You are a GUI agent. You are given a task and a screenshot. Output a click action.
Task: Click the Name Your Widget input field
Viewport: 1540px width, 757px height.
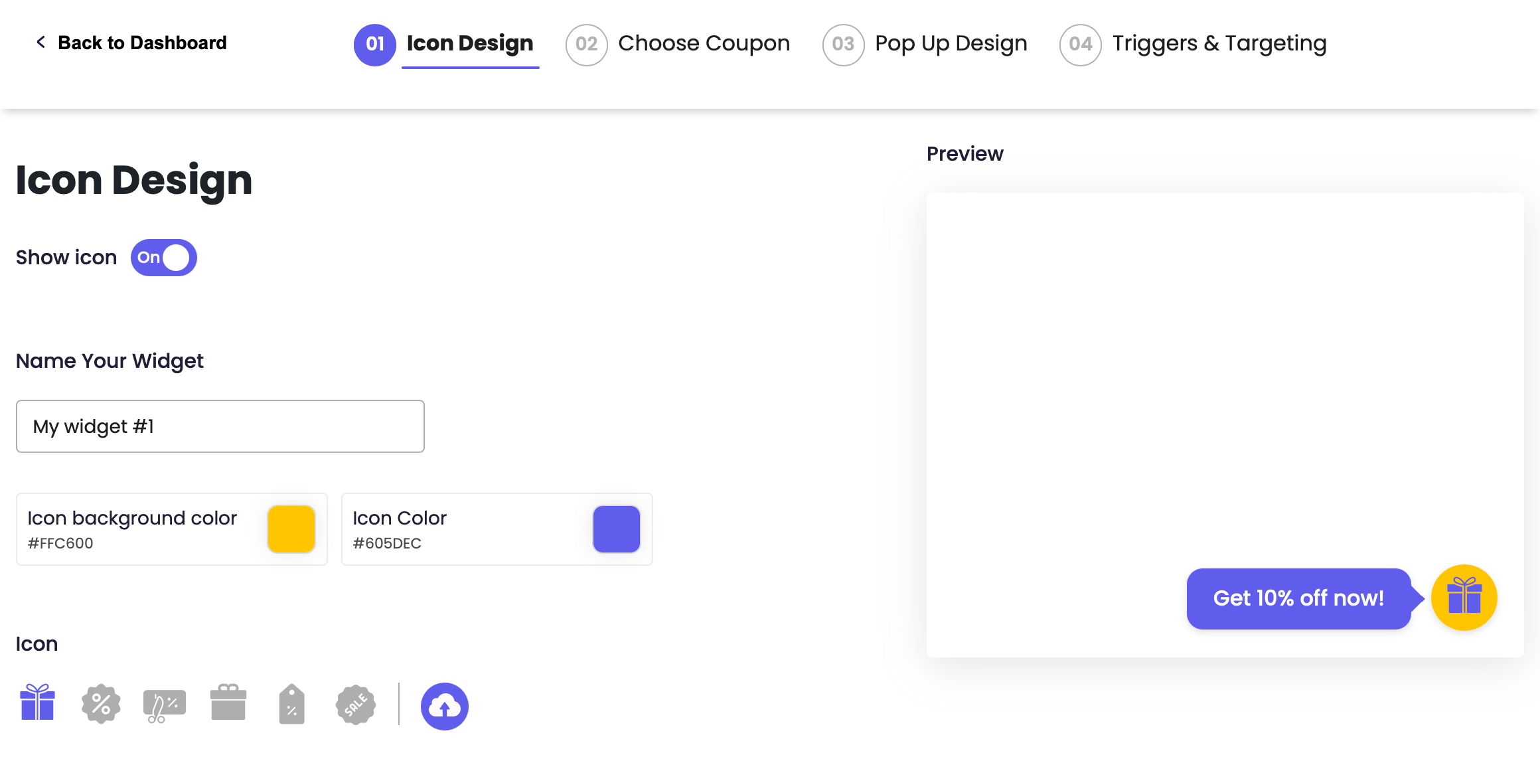[x=220, y=426]
